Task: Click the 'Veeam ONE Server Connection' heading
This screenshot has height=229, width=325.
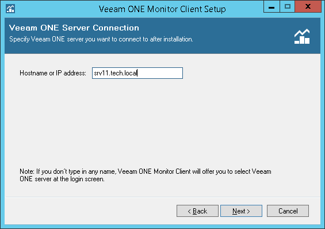Action: [74, 28]
